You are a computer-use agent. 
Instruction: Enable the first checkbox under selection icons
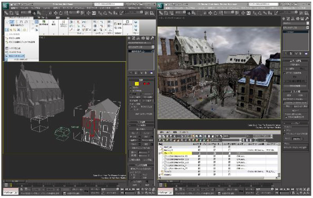tap(131, 88)
